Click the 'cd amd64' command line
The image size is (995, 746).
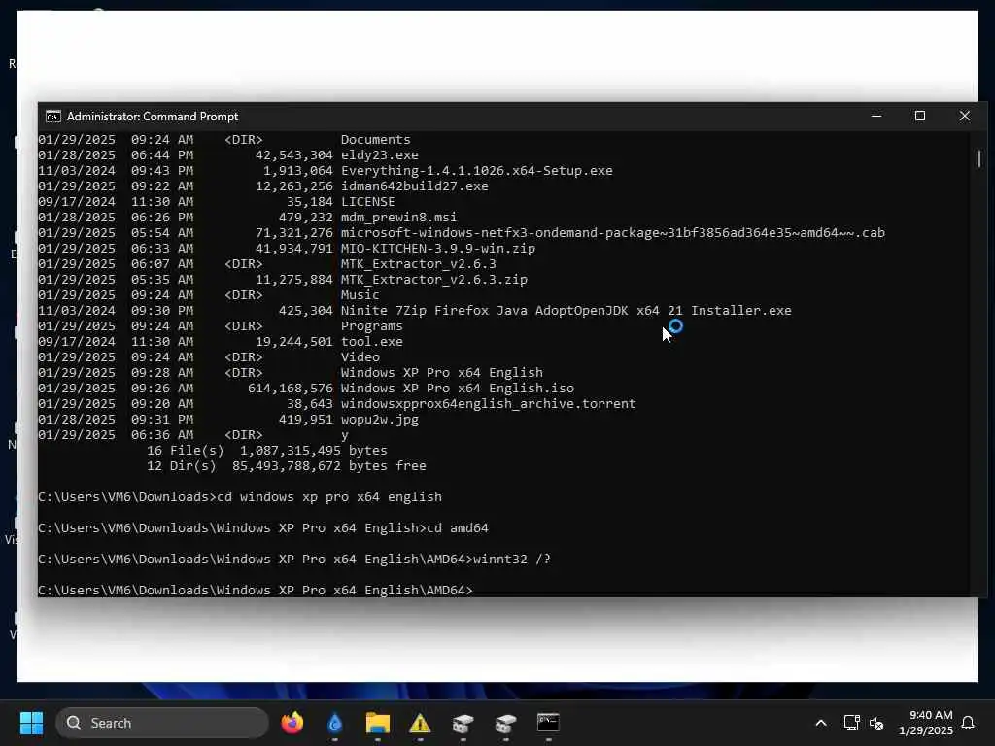263,527
